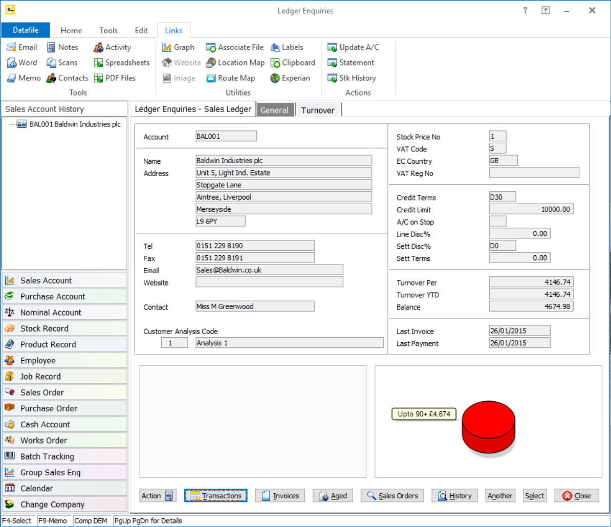This screenshot has width=611, height=527.
Task: Click the Another button
Action: tap(500, 496)
